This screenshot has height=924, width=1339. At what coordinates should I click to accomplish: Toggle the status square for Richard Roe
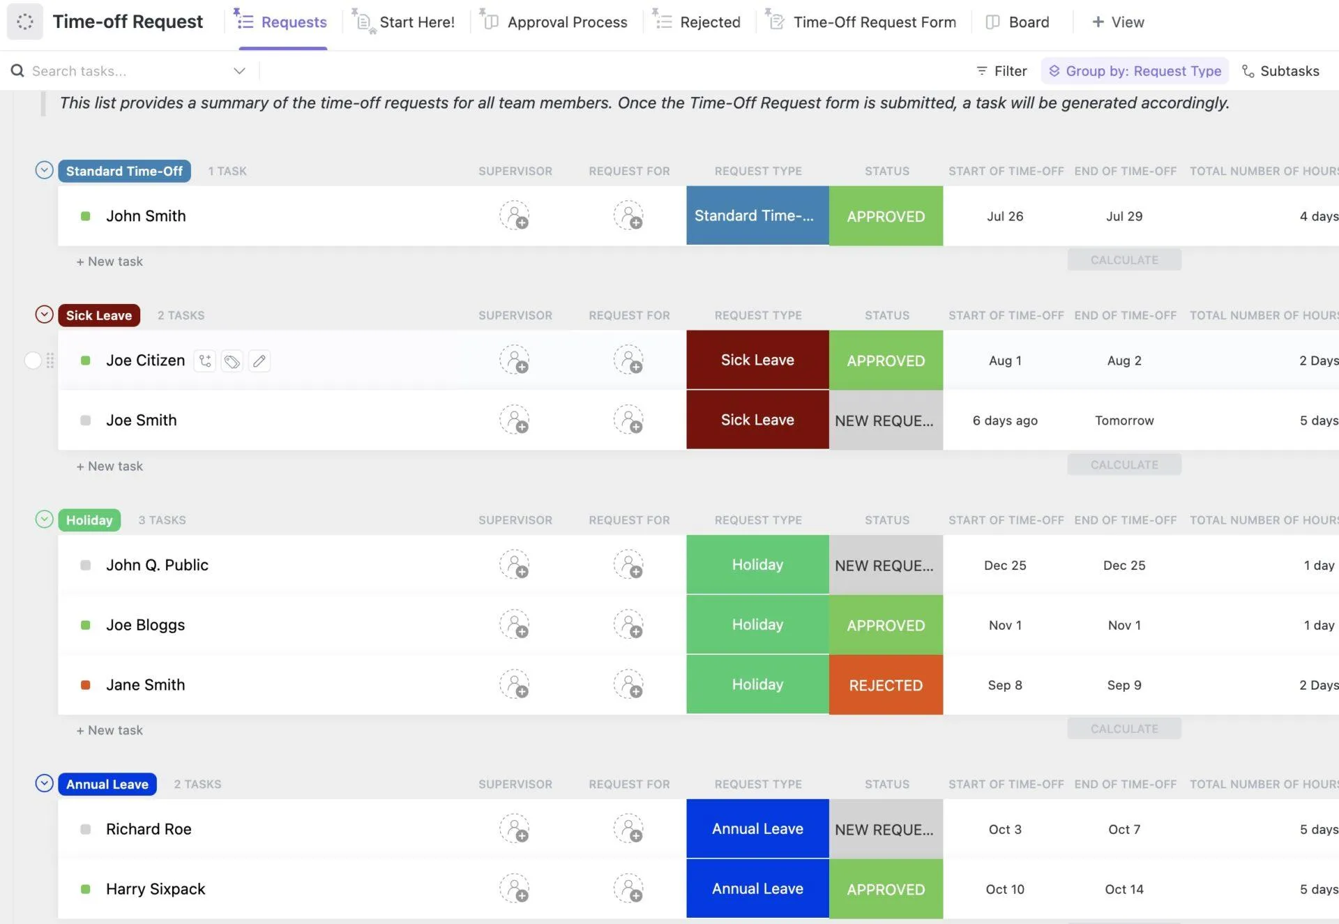pos(86,829)
